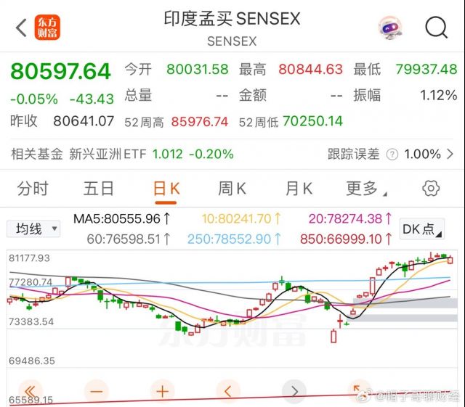Tap the MA5:80555.96 indicator value
This screenshot has height=407, width=465.
[x=121, y=219]
